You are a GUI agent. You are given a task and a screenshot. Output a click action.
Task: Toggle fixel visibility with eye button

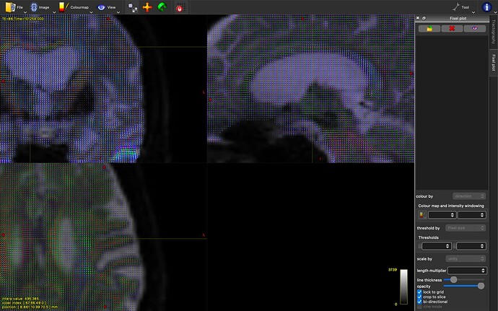tap(474, 29)
